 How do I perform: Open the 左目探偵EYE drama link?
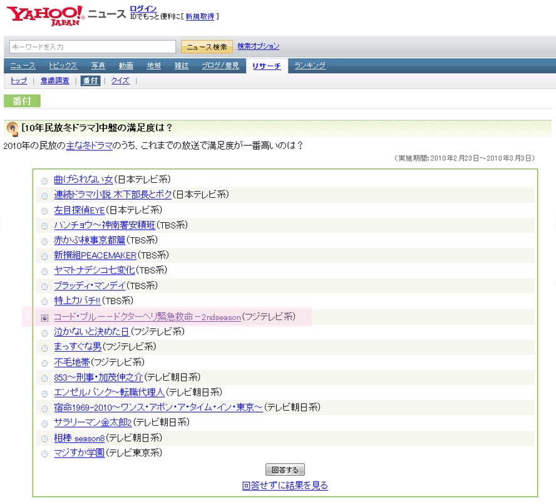tap(80, 210)
